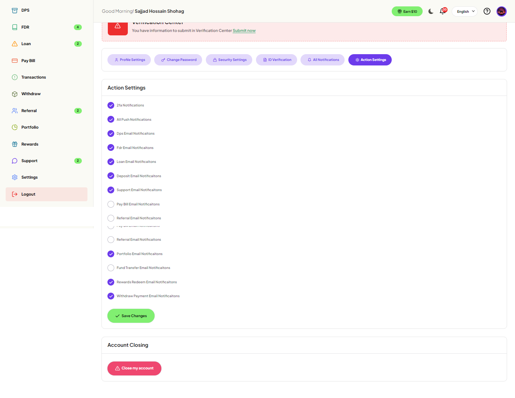Select the Change Password tab
The height and width of the screenshot is (398, 515).
(x=178, y=60)
